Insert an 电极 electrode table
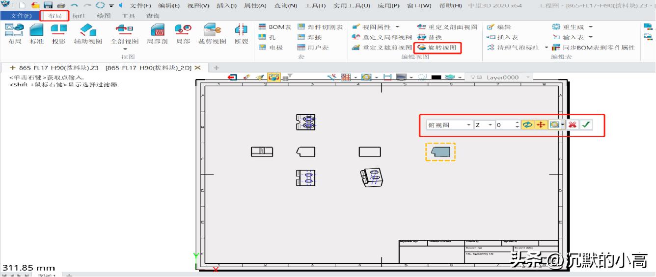Image resolution: width=656 pixels, height=277 pixels. pos(271,48)
